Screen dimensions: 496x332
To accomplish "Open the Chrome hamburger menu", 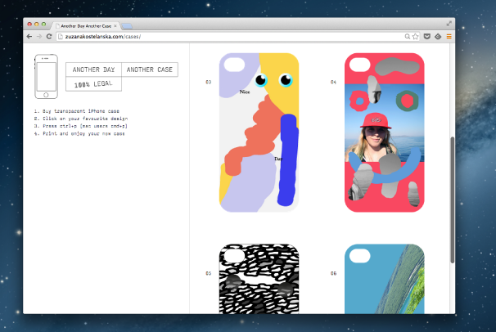I will click(x=449, y=37).
